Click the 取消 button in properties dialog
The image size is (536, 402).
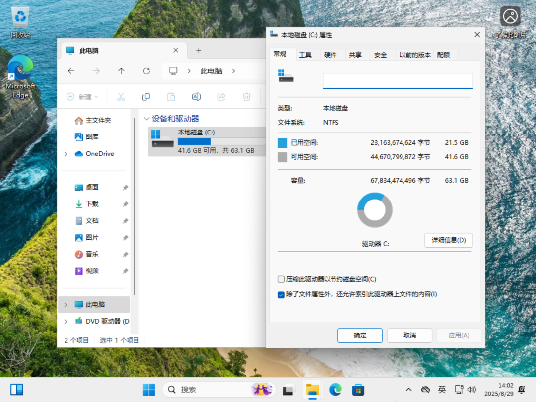pyautogui.click(x=409, y=335)
